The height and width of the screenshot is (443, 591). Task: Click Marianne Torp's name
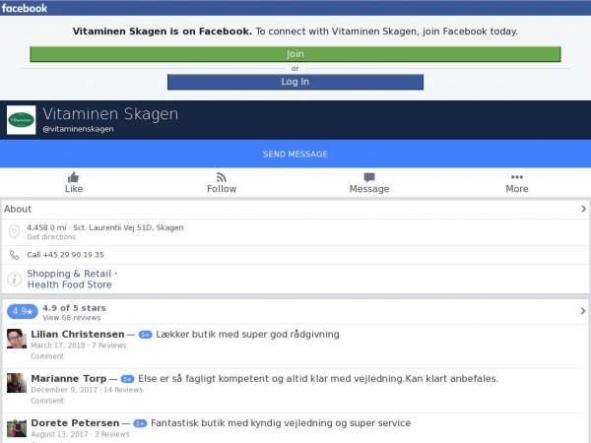click(x=69, y=379)
